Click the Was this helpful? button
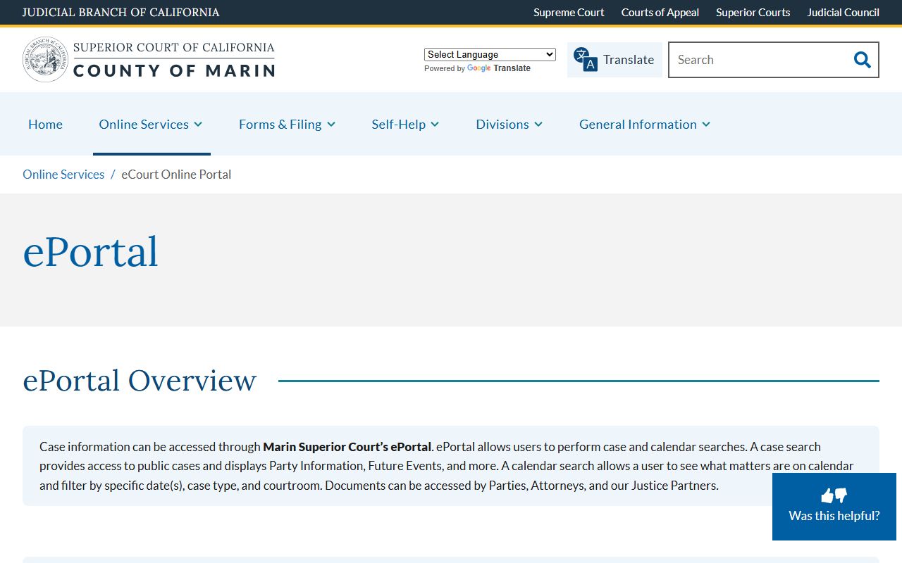 (x=834, y=507)
